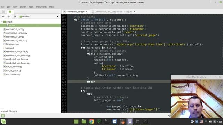Screen dimensions: 223x125
Task: Open residential_rent_flats.py in file browser
Action: tap(17, 52)
